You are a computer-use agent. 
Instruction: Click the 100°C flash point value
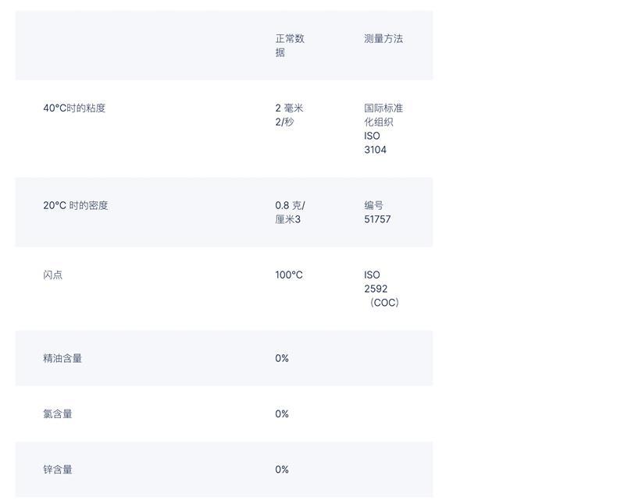pyautogui.click(x=289, y=275)
